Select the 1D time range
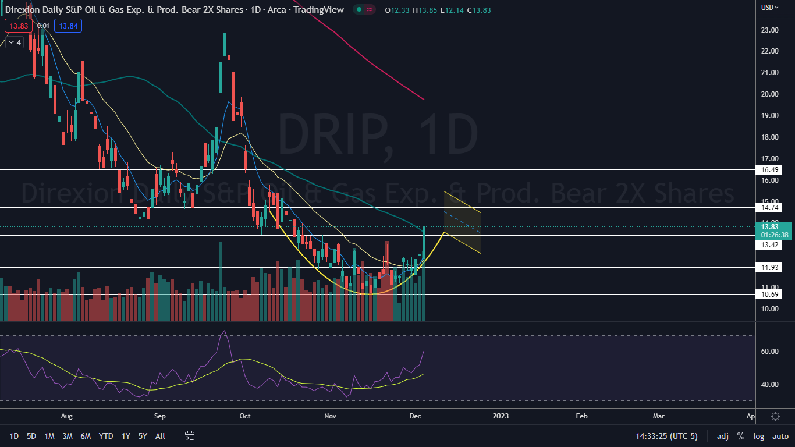The width and height of the screenshot is (795, 447). click(x=14, y=436)
